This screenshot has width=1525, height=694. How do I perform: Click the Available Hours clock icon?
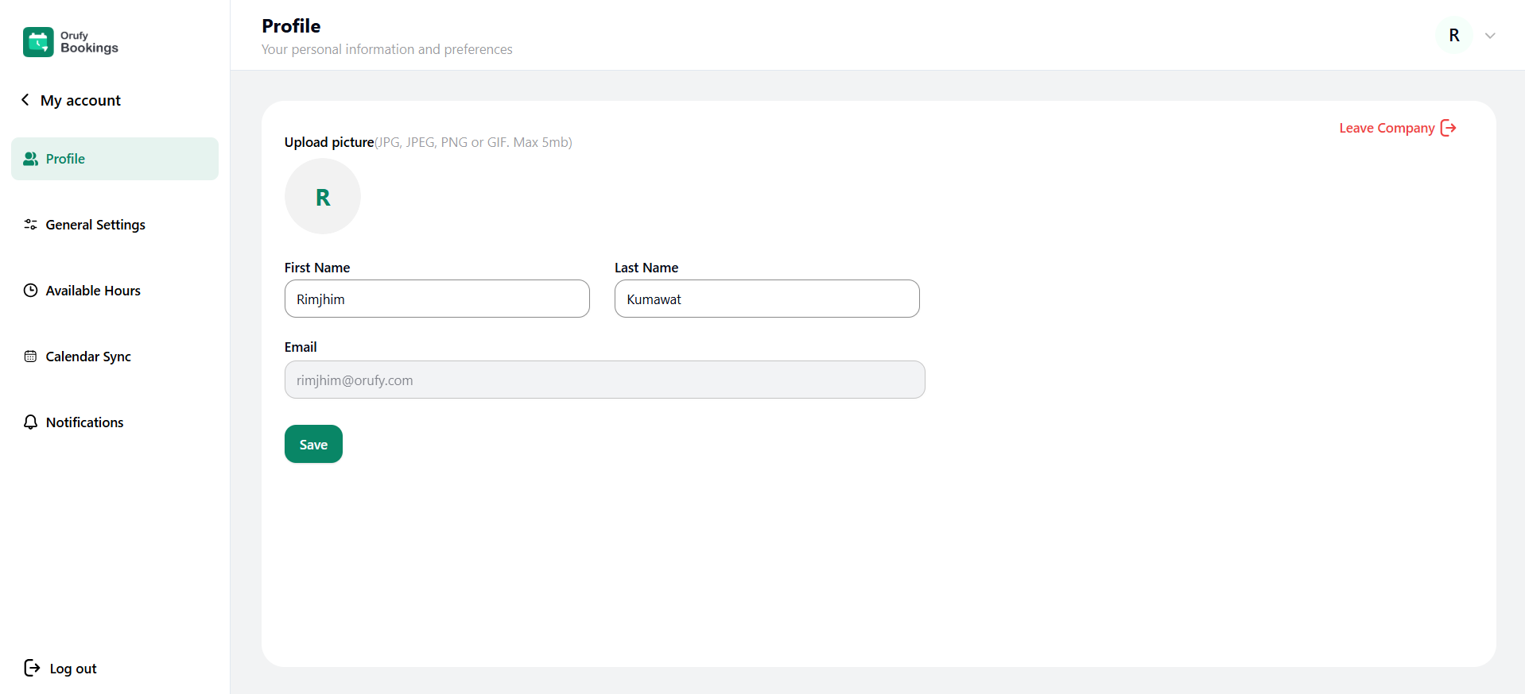click(x=30, y=291)
